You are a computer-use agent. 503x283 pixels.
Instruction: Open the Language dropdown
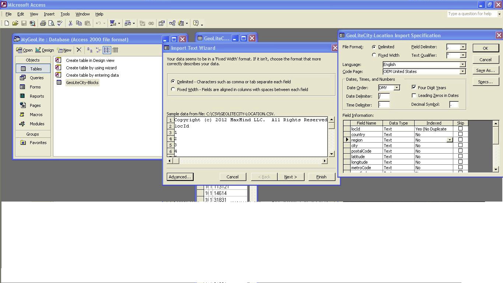(x=463, y=64)
